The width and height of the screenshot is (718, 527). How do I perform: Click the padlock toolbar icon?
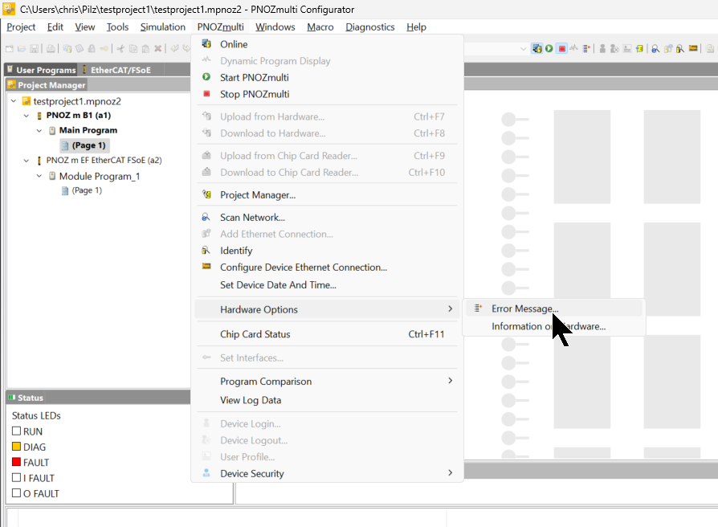pos(92,48)
